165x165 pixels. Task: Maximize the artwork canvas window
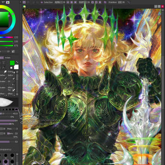click(x=159, y=6)
